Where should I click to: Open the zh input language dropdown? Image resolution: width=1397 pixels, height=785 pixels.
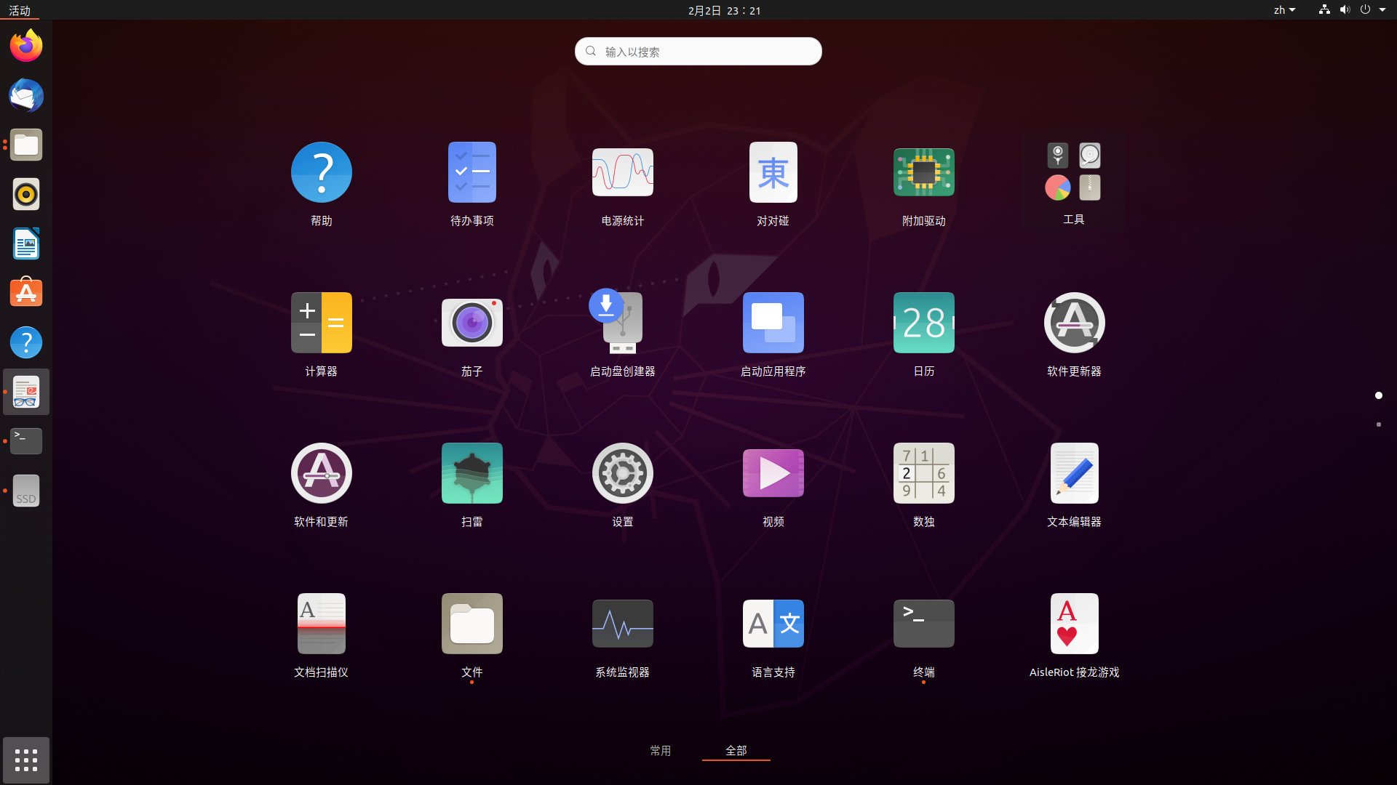1284,10
